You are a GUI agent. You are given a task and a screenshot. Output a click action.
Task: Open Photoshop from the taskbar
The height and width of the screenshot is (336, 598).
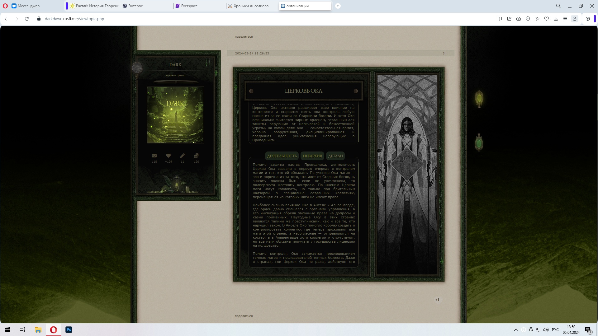(x=69, y=330)
